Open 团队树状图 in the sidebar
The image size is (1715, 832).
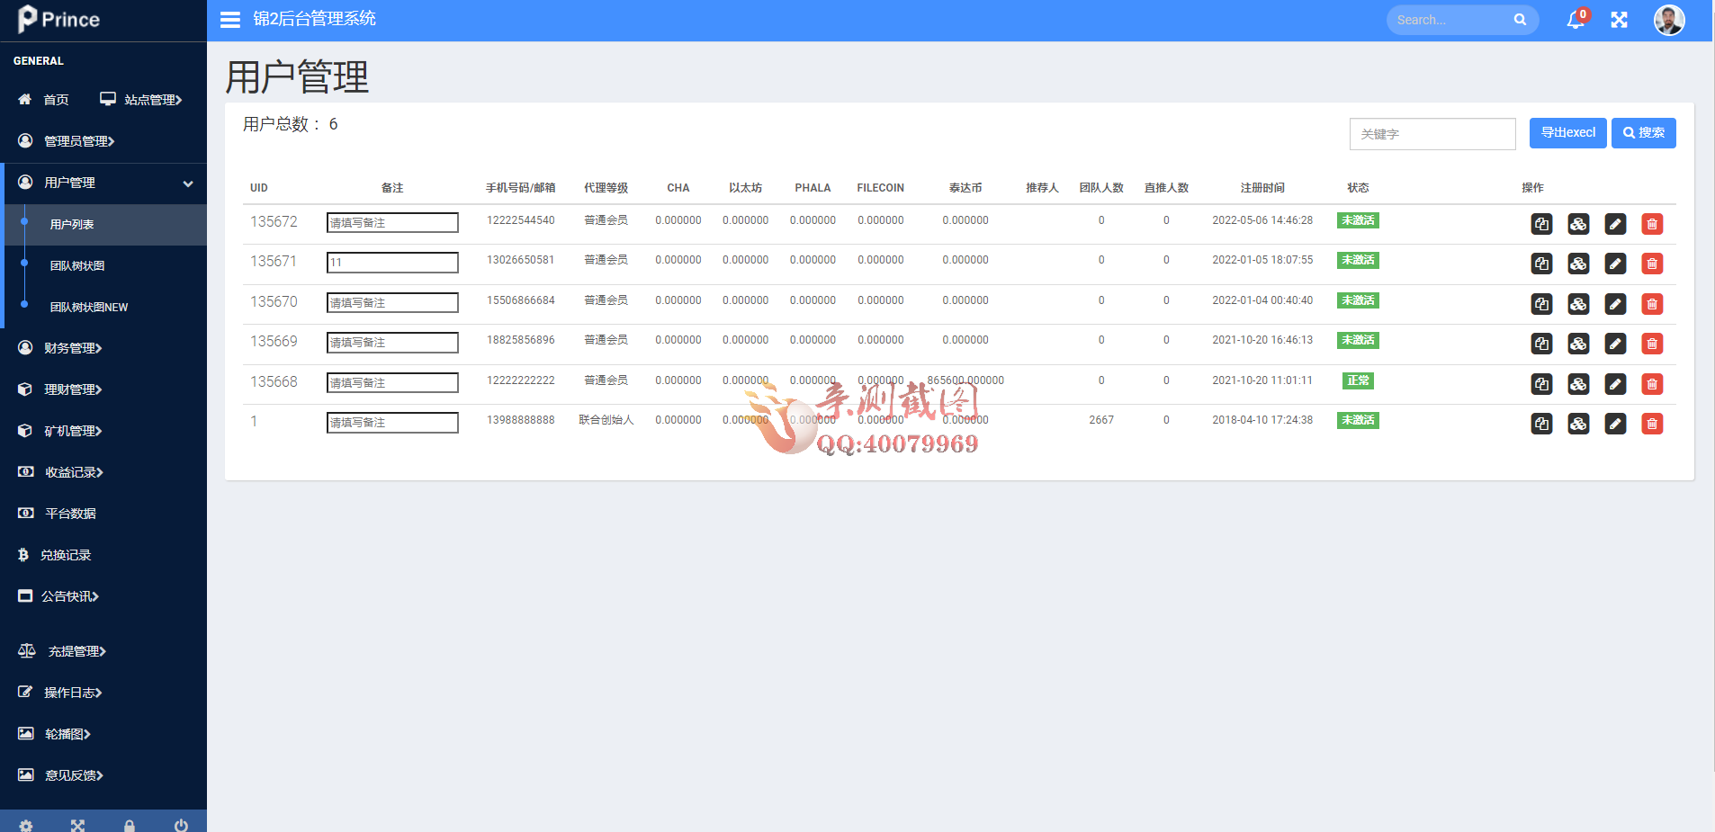(77, 266)
